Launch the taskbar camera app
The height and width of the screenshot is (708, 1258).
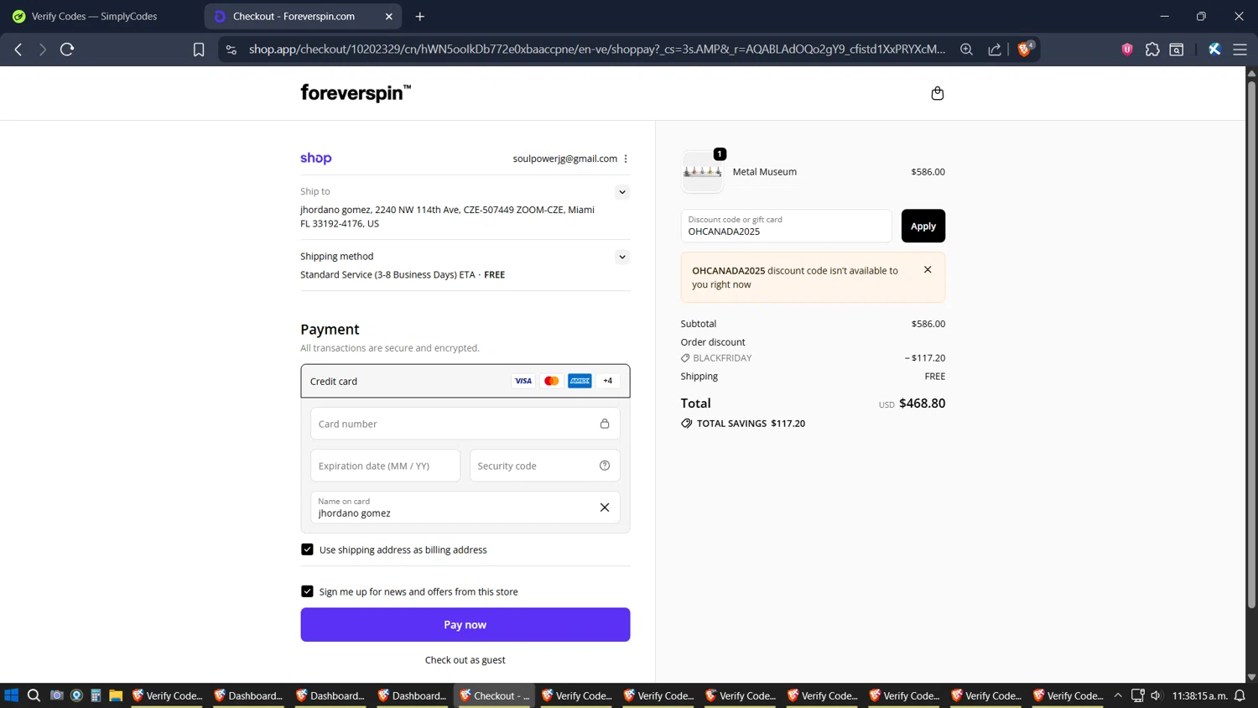[56, 695]
